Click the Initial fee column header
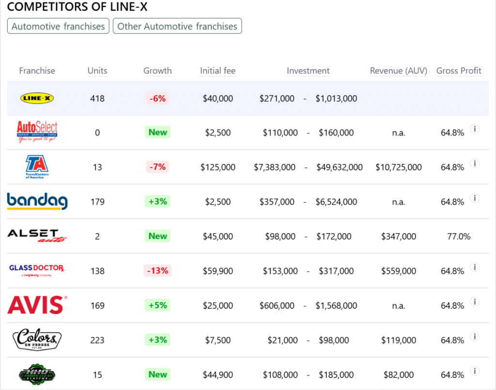 [x=217, y=71]
